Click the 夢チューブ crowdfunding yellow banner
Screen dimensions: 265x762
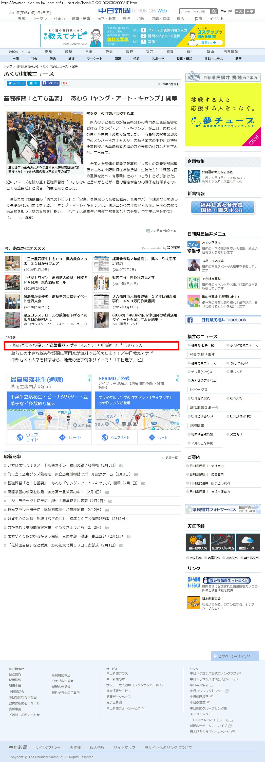[x=223, y=114]
